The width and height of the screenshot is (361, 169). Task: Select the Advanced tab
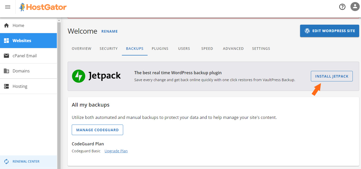(233, 48)
